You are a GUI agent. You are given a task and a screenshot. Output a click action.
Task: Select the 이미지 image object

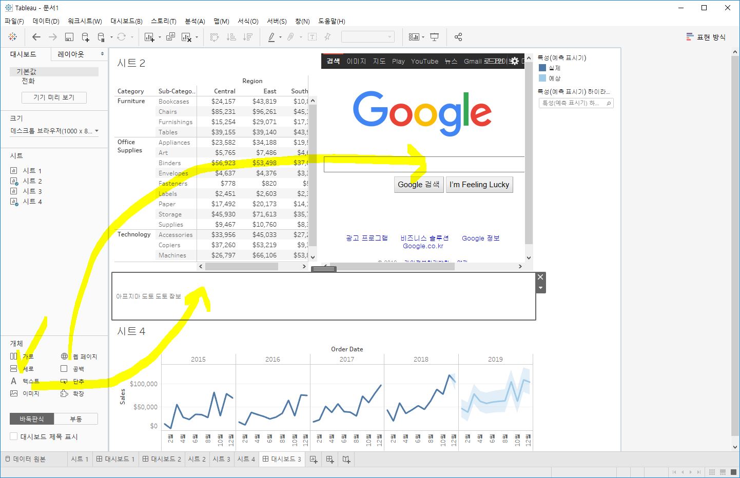point(25,393)
